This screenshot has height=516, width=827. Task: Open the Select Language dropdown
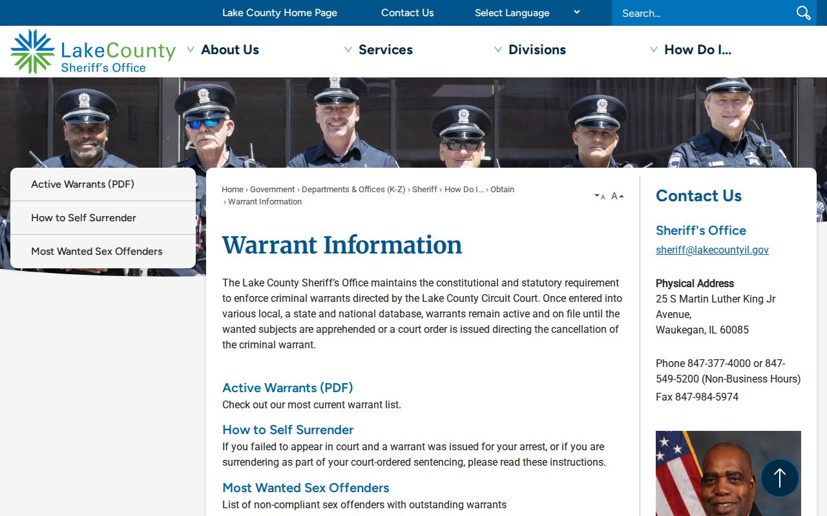point(527,13)
